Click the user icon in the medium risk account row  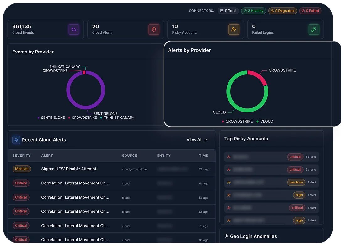click(x=229, y=182)
